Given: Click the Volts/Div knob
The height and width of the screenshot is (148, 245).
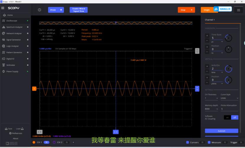Looking at the screenshot, I should click(228, 69).
